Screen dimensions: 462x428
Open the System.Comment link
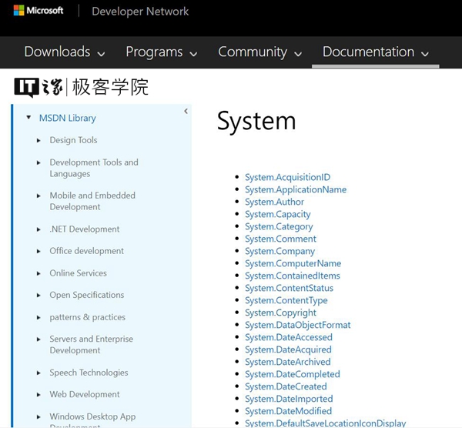coord(280,239)
